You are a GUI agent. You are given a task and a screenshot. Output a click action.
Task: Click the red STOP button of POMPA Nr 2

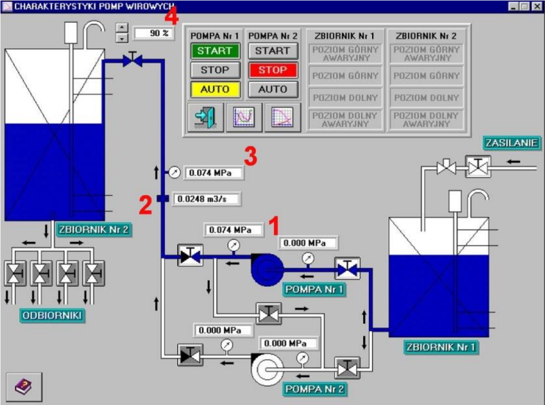click(273, 70)
